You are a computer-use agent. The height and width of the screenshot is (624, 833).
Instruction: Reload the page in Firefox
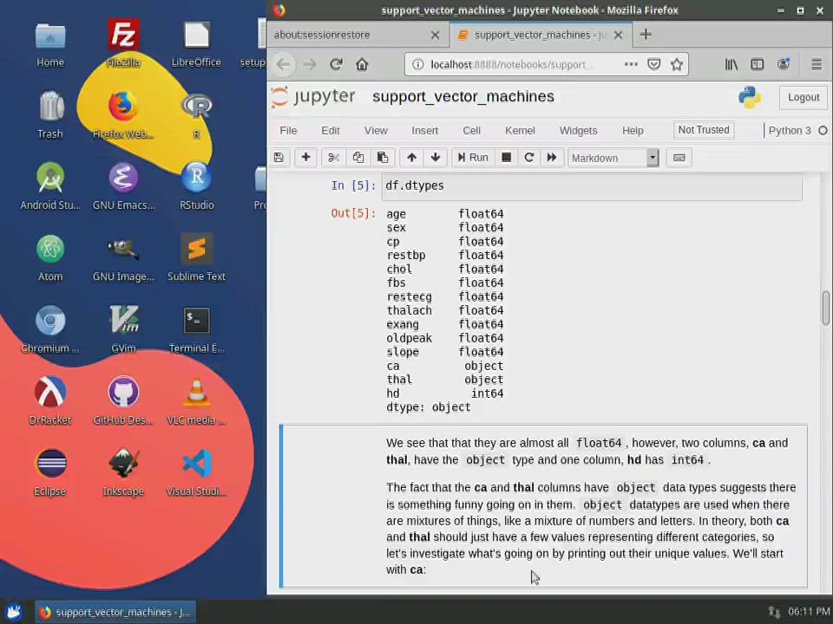[336, 64]
